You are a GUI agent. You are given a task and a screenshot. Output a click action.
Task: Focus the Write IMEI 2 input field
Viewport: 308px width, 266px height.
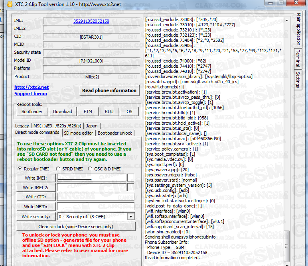point(91,187)
